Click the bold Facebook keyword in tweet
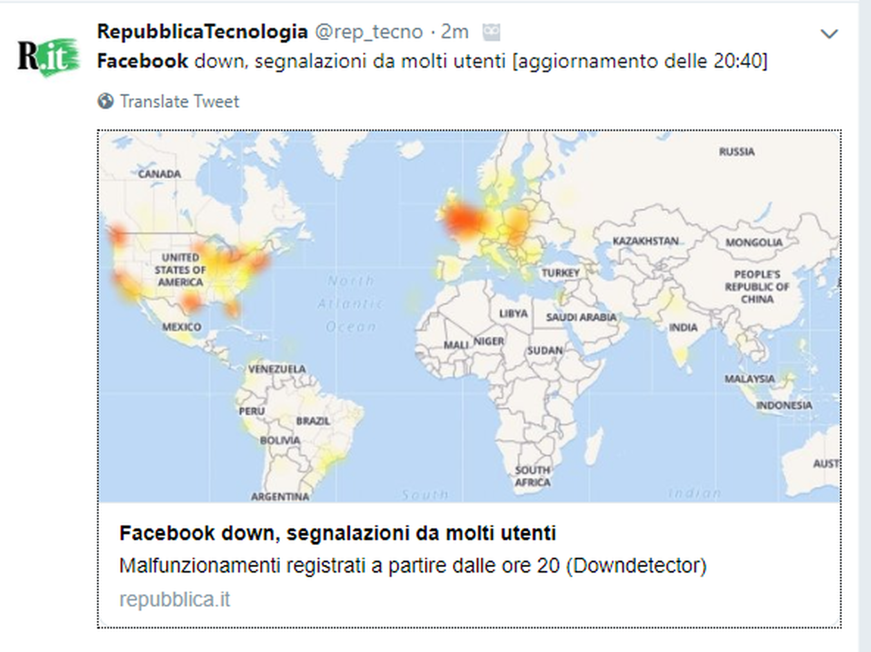Viewport: 871px width, 652px height. pyautogui.click(x=142, y=62)
